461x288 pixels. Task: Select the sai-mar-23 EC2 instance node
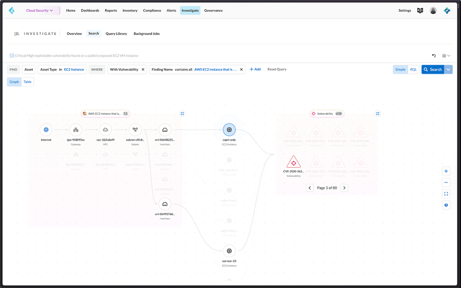pyautogui.click(x=229, y=251)
